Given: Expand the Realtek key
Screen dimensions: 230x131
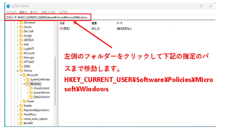Looking at the screenshot, I should coord(18,106).
